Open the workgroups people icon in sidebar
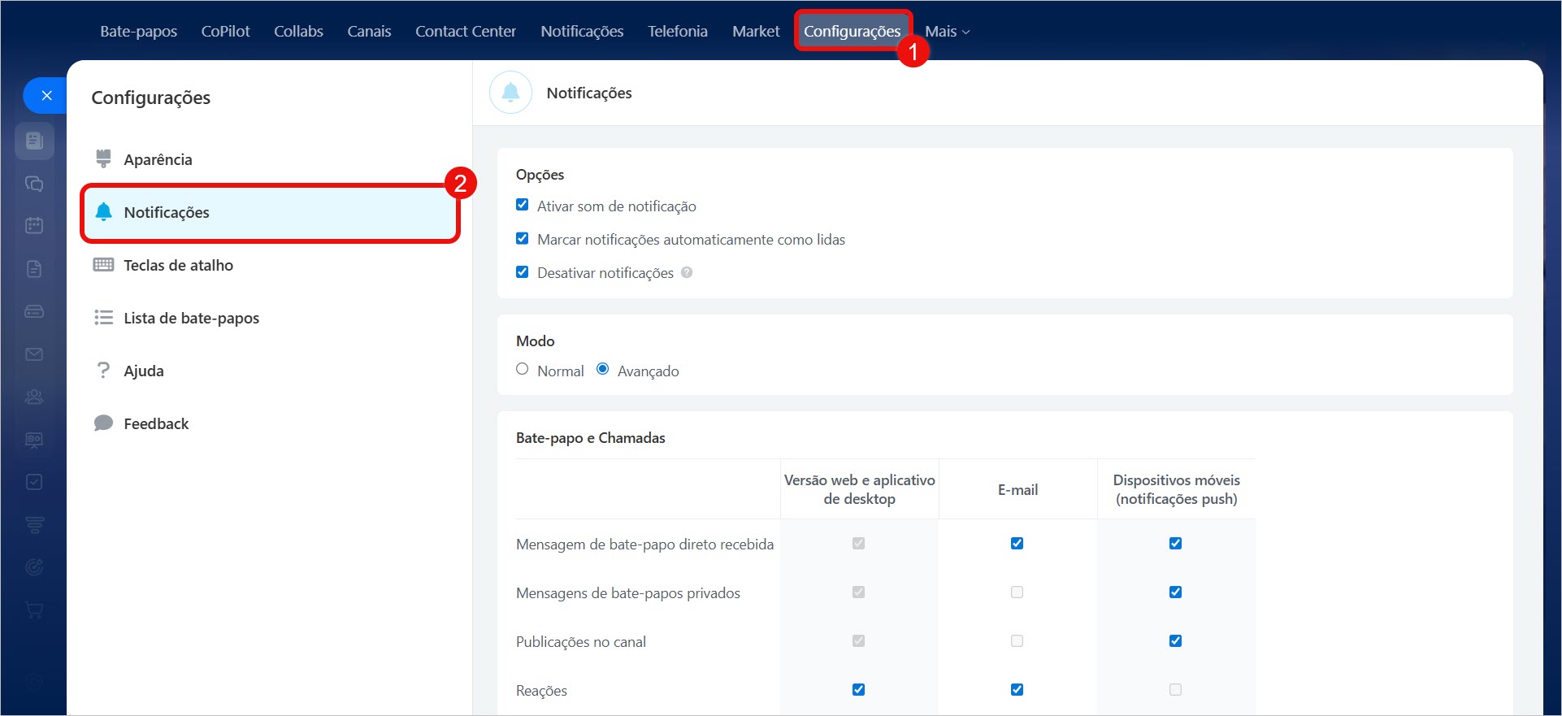1562x716 pixels. (34, 397)
